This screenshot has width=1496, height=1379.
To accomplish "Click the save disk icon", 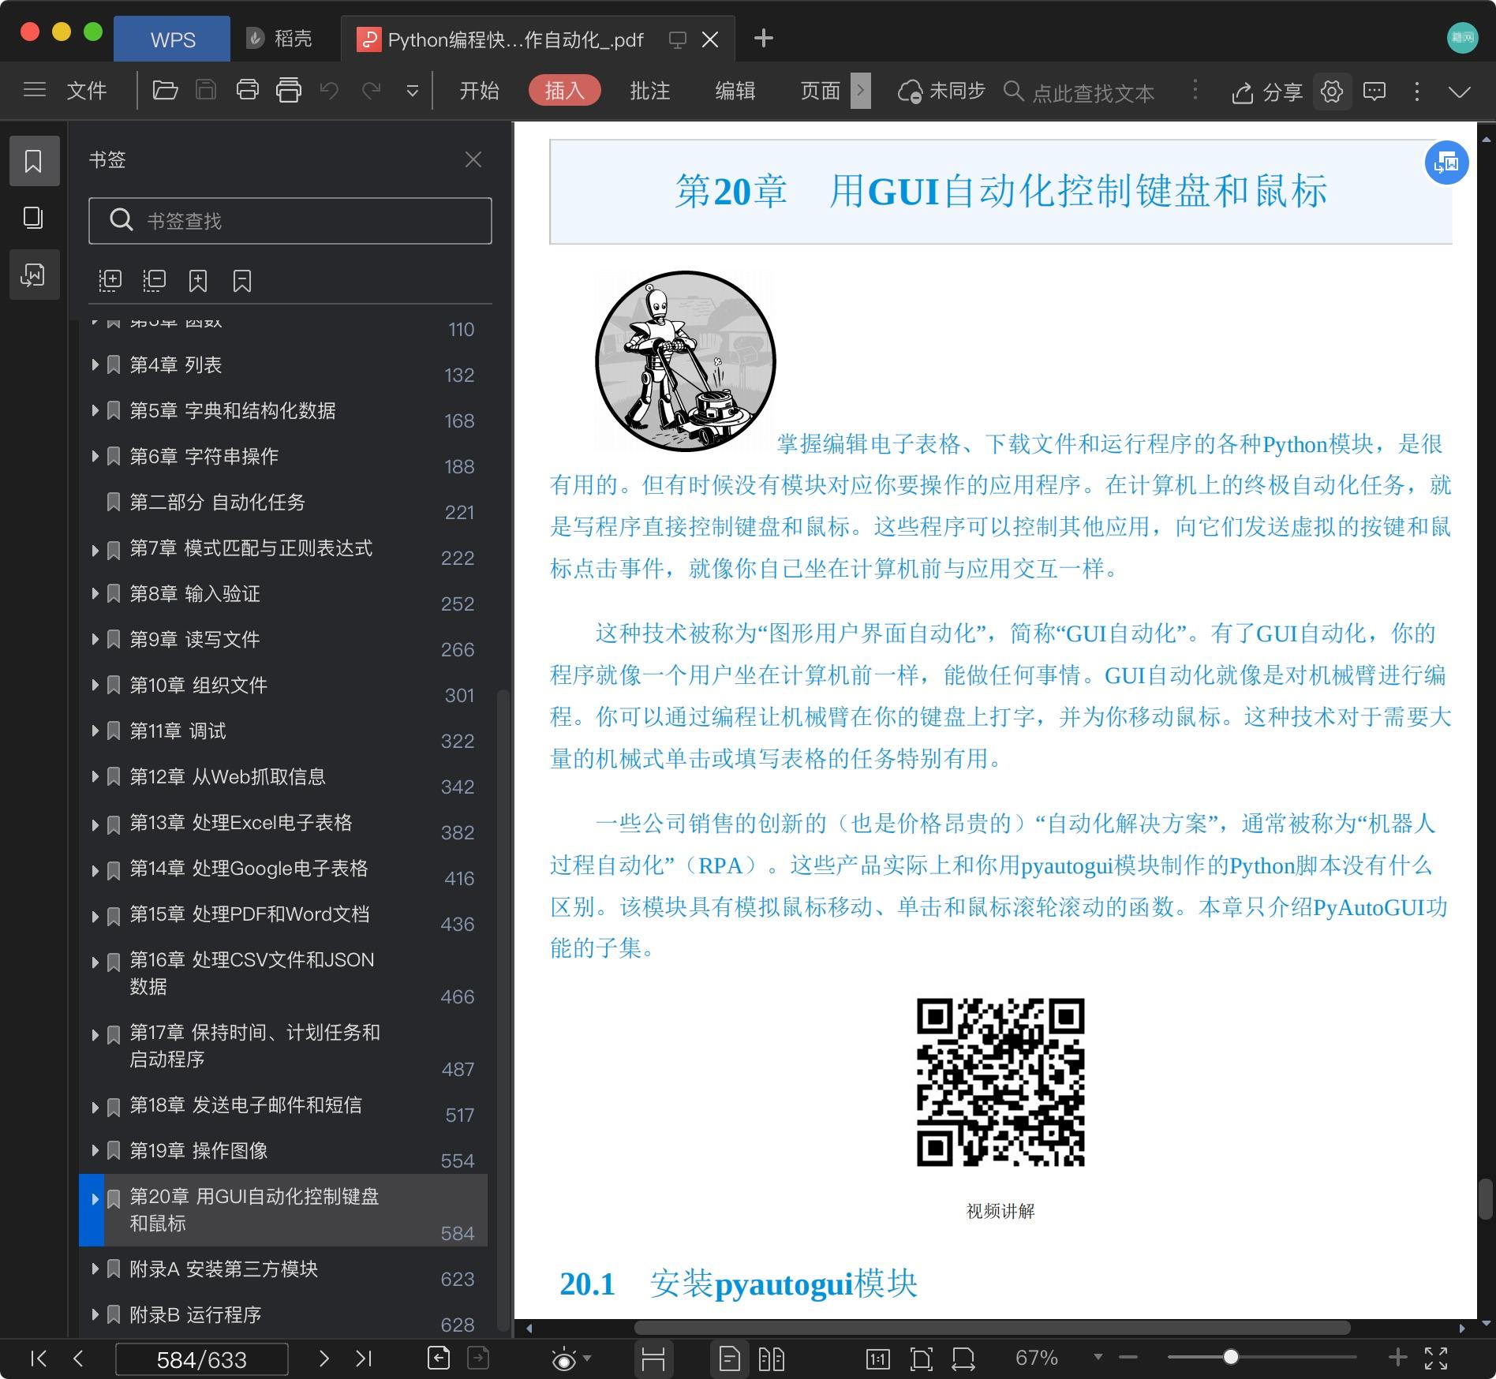I will point(206,91).
